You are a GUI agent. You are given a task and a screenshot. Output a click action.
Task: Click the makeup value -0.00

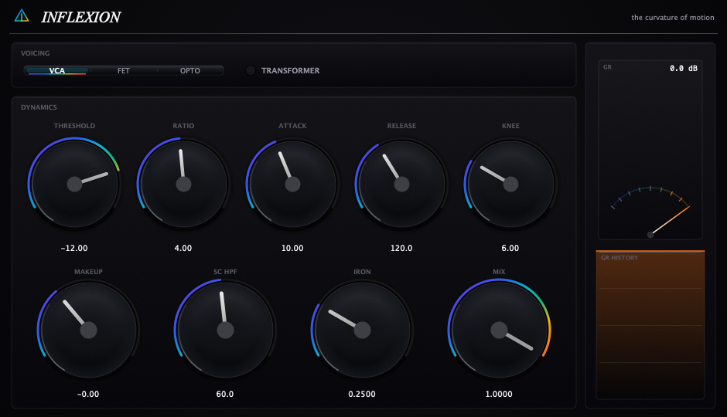tap(88, 395)
